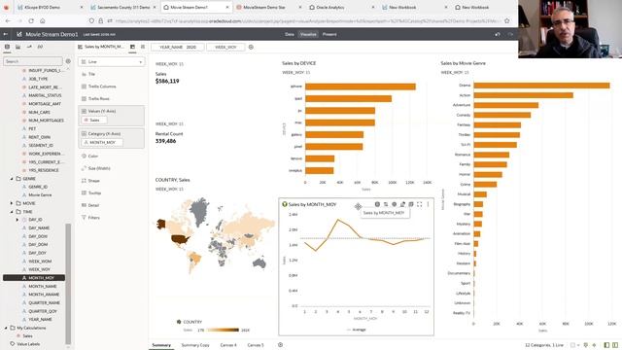Viewport: 622px width, 350px height.
Task: Select MONTH_MOY in the TIME folder
Action: [x=34, y=278]
